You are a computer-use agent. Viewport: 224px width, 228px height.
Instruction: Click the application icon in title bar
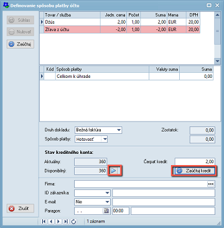click(x=6, y=6)
